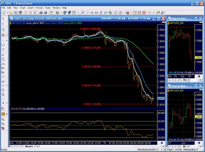
Task: Select the target crosshair circle tool
Action: click(x=3, y=90)
